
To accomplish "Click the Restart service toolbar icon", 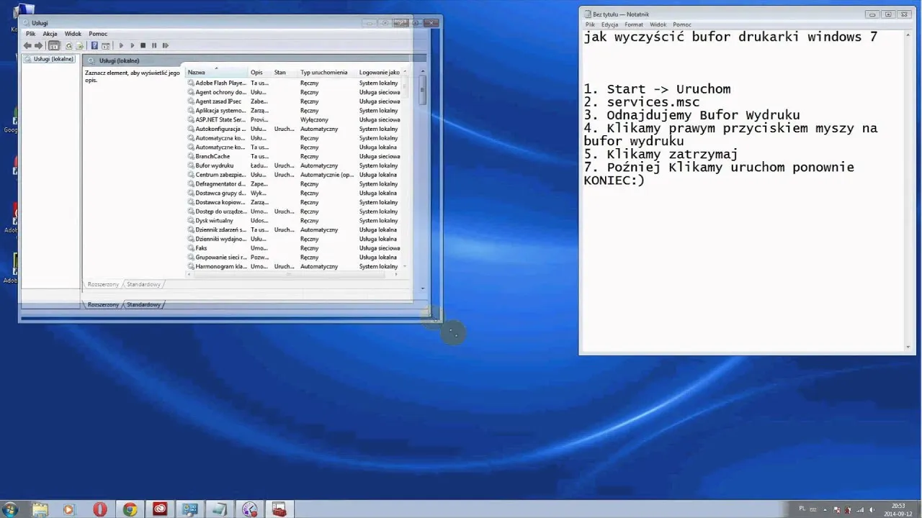I will 166,45.
